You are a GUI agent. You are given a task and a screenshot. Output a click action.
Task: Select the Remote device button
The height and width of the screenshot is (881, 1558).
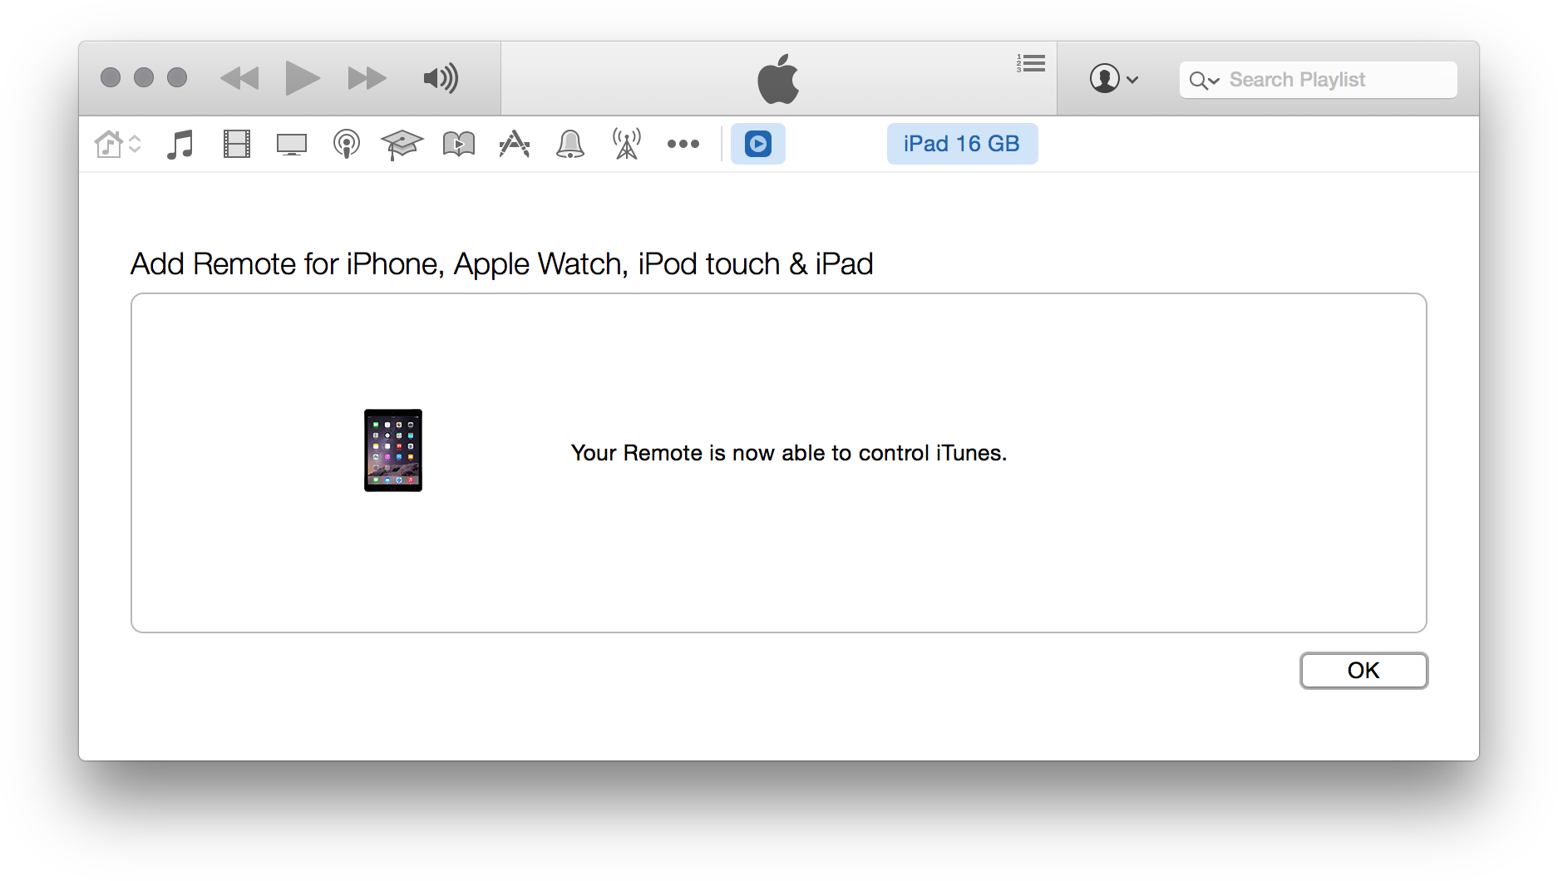(x=758, y=144)
